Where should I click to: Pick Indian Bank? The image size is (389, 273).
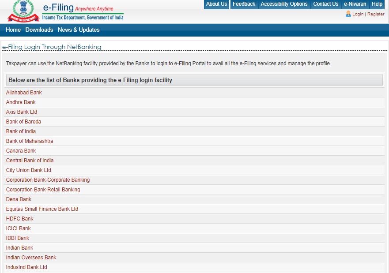(x=19, y=248)
